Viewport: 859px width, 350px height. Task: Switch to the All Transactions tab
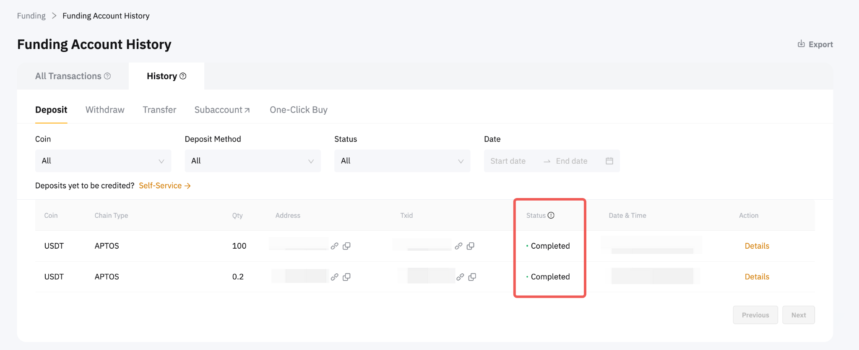(x=68, y=76)
